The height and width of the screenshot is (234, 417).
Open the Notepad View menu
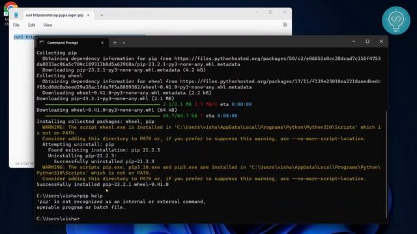[x=48, y=25]
